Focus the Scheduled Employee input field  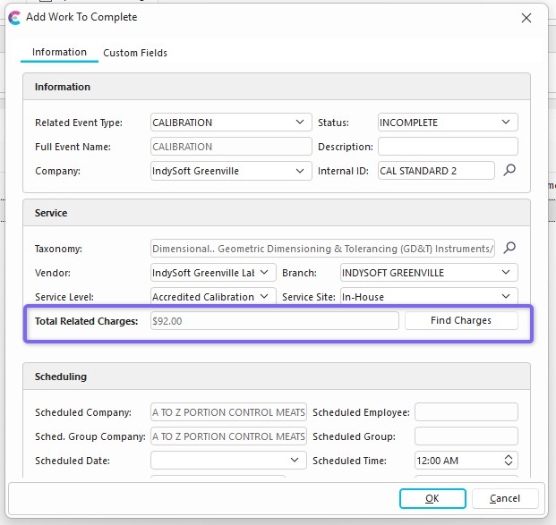(x=466, y=412)
